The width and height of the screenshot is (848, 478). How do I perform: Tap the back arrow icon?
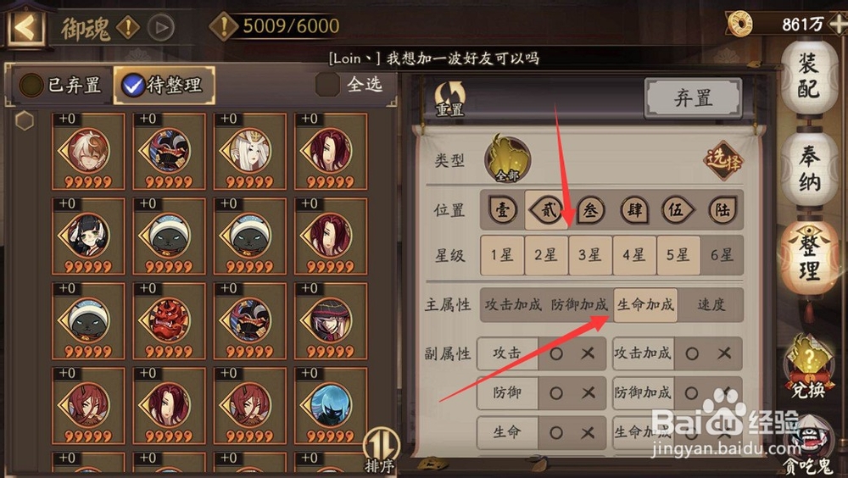tap(25, 26)
